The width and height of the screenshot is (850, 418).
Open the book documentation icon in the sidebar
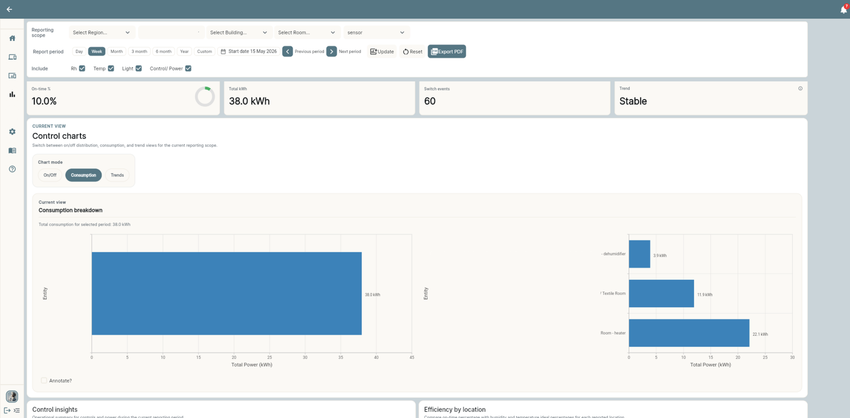(x=12, y=151)
